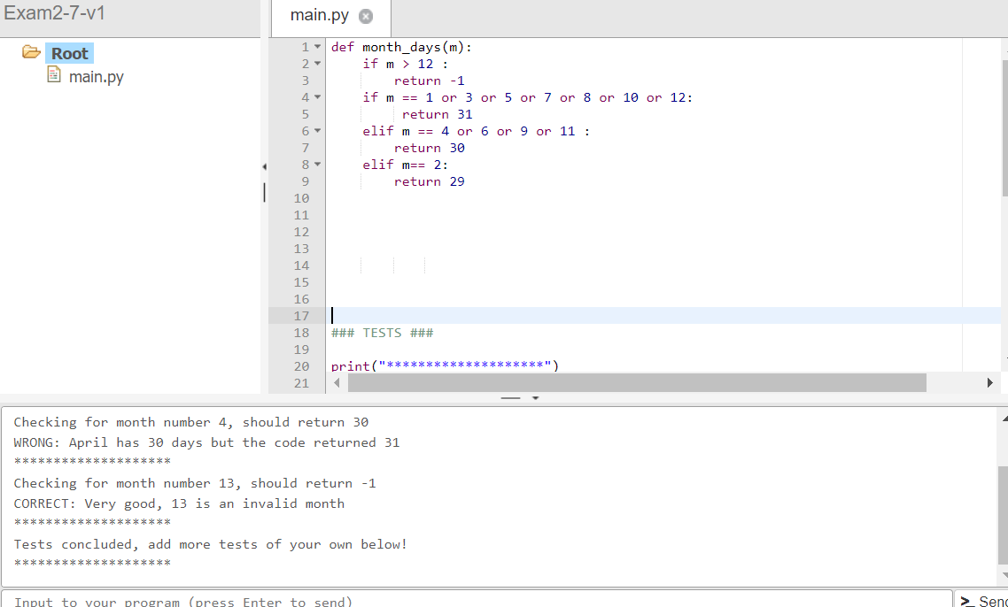Click the 'Checking for month number 13' output

click(x=195, y=483)
